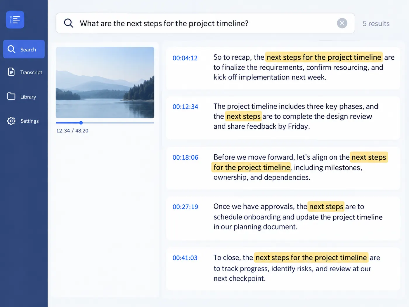Screen dimensions: 409x307
Task: Jump to timestamp 00:12:34
Action: pos(185,107)
